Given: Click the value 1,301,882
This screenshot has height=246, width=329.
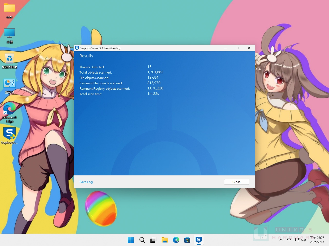Looking at the screenshot, I should 155,72.
